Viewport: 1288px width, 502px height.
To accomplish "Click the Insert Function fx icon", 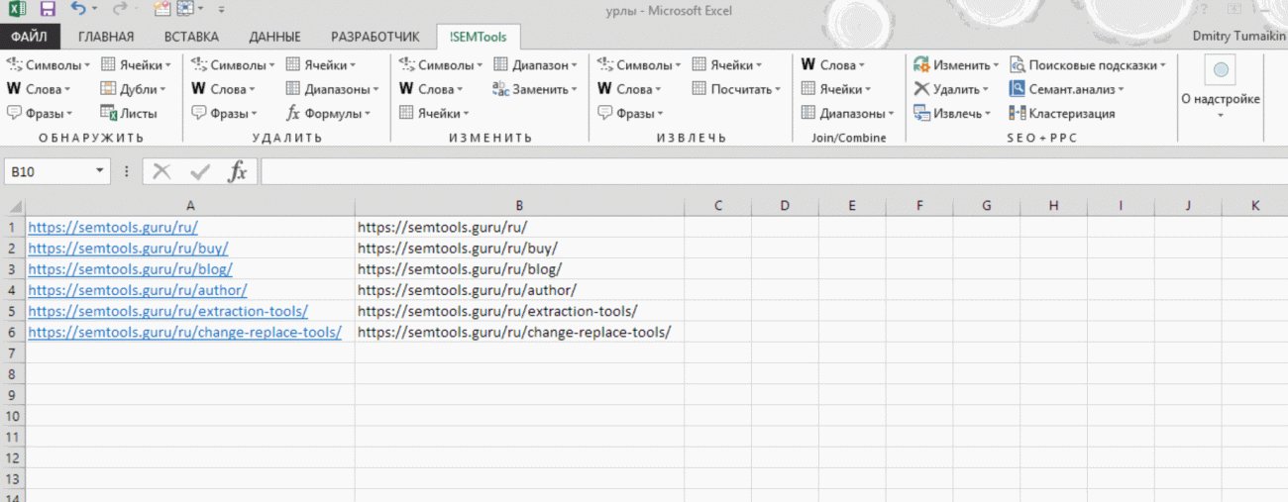I will (238, 172).
